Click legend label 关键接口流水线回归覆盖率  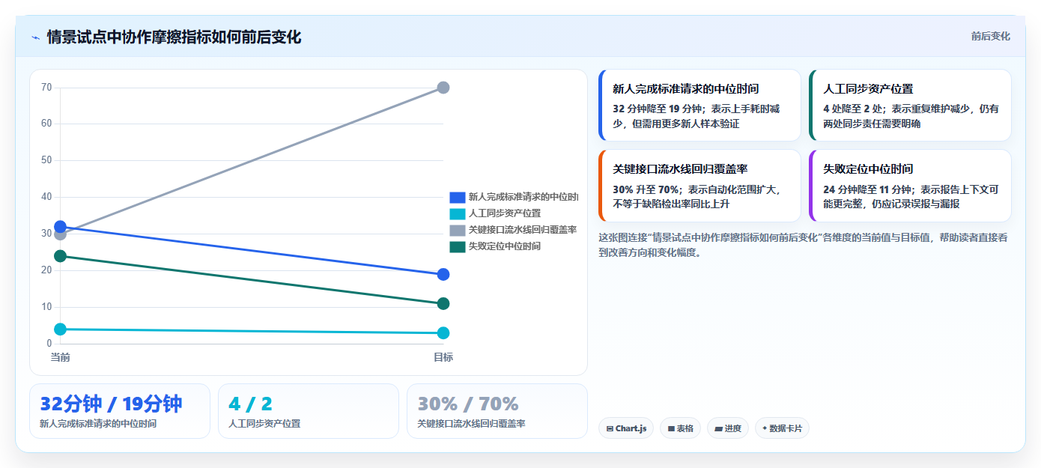tap(523, 230)
